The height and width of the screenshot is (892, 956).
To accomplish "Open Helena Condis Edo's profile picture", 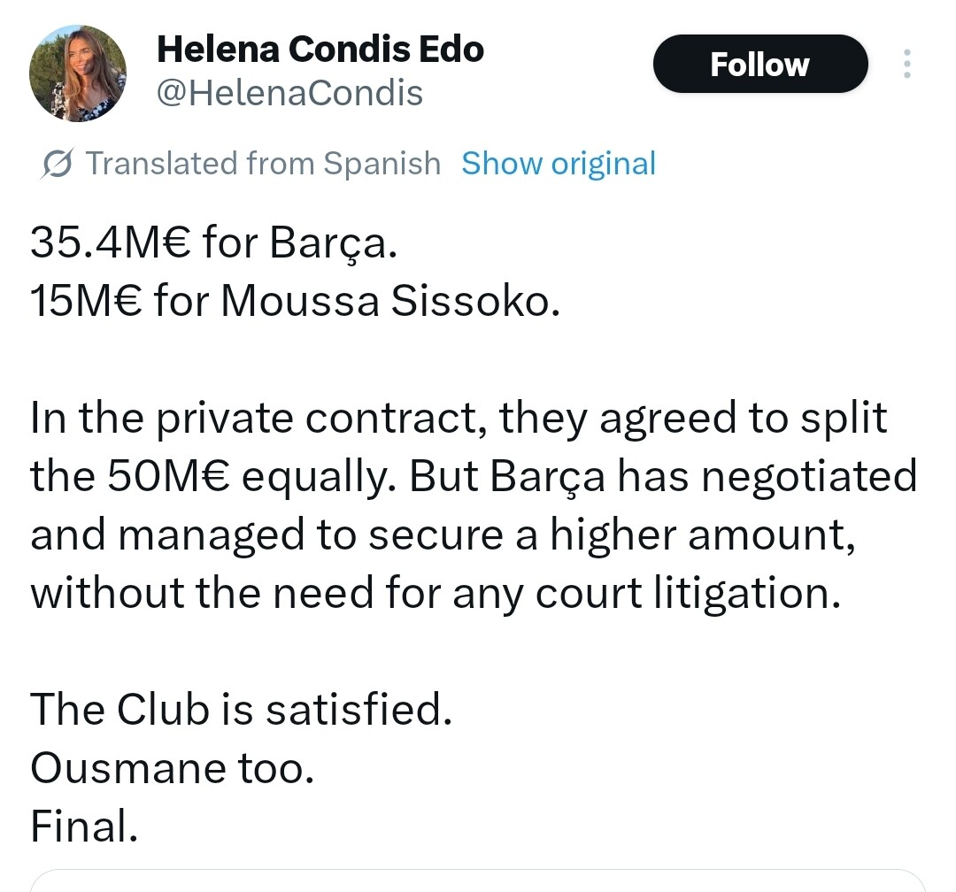I will click(x=78, y=73).
